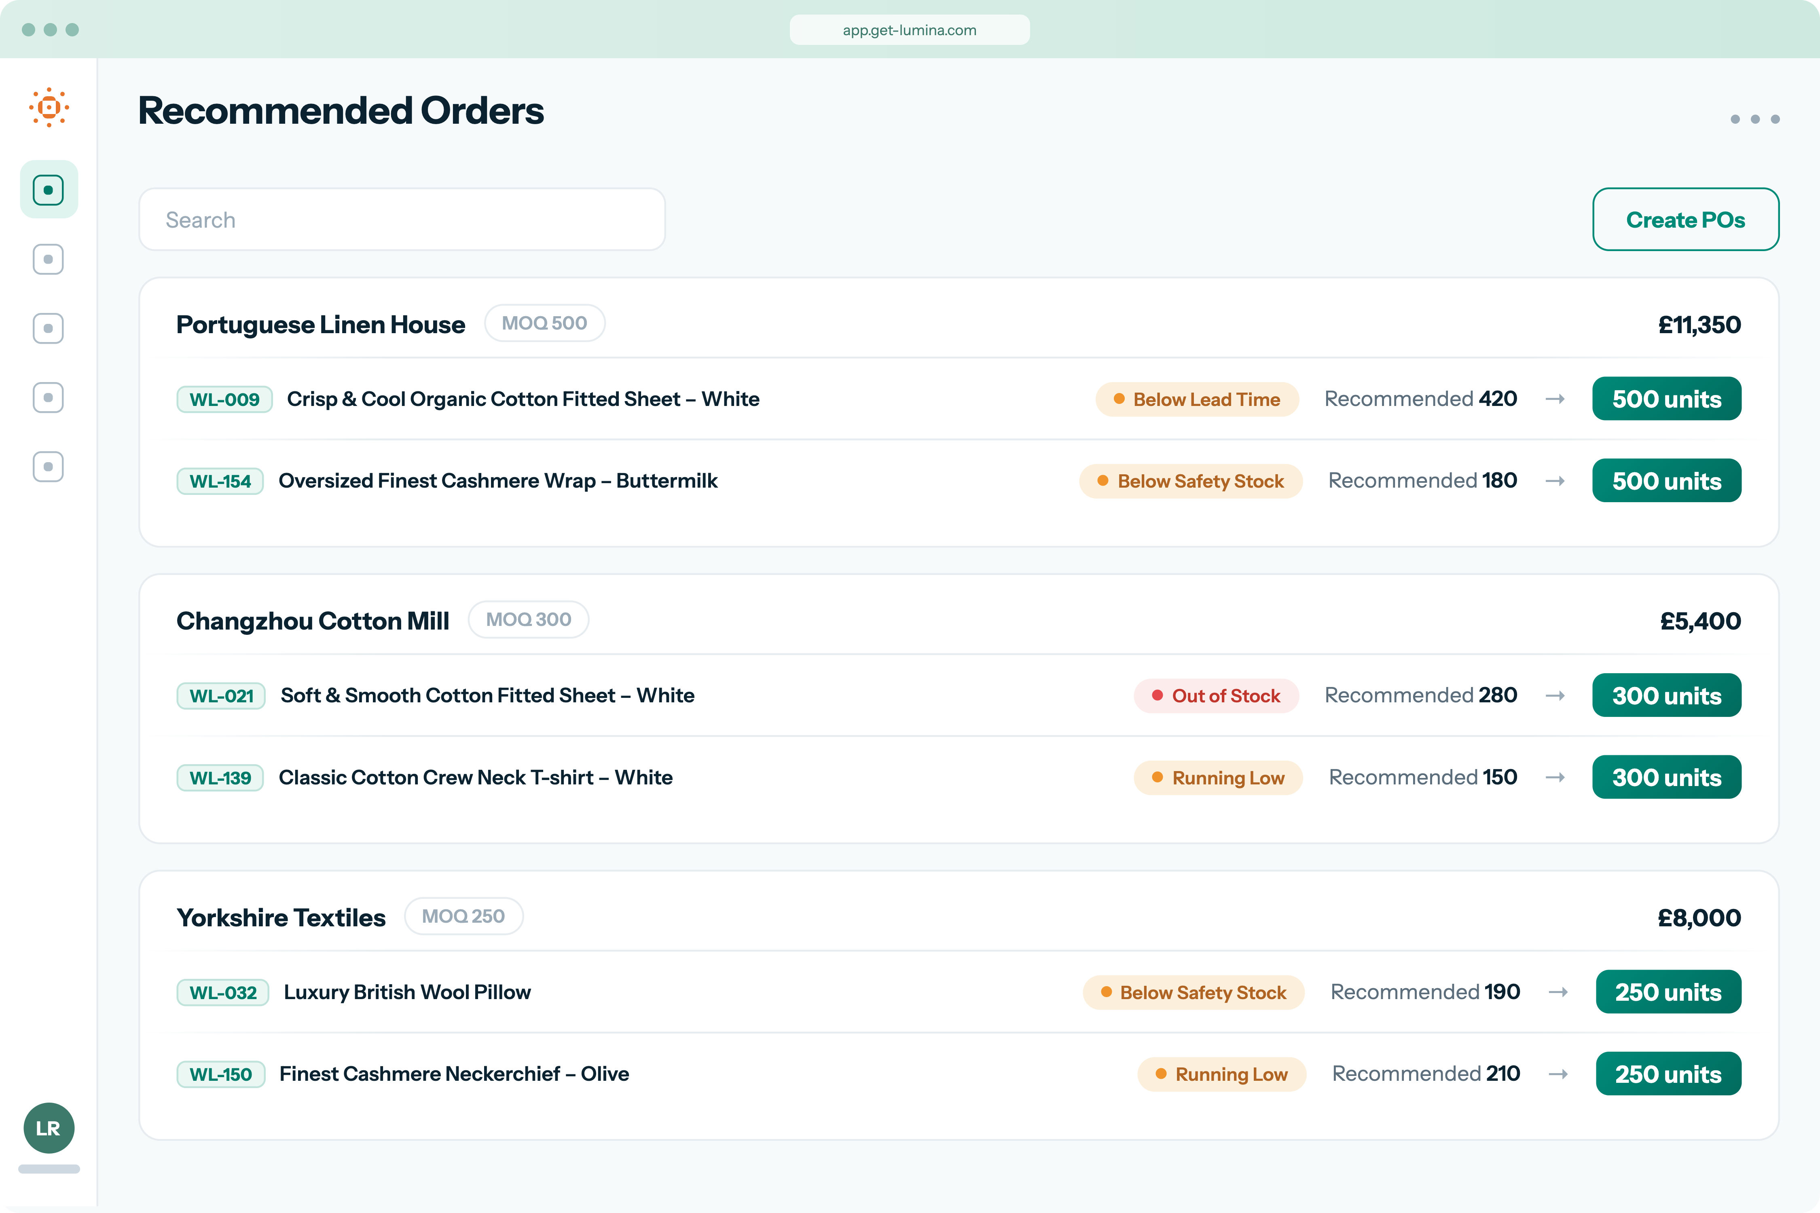
Task: Click the WL-021 SKU tag
Action: point(221,695)
